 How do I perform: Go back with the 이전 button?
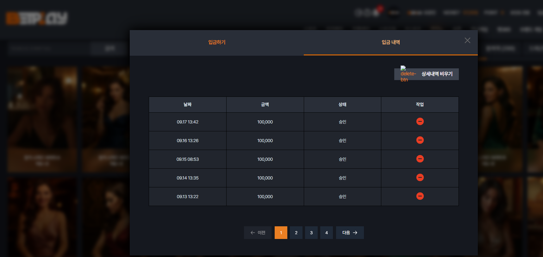pos(258,233)
